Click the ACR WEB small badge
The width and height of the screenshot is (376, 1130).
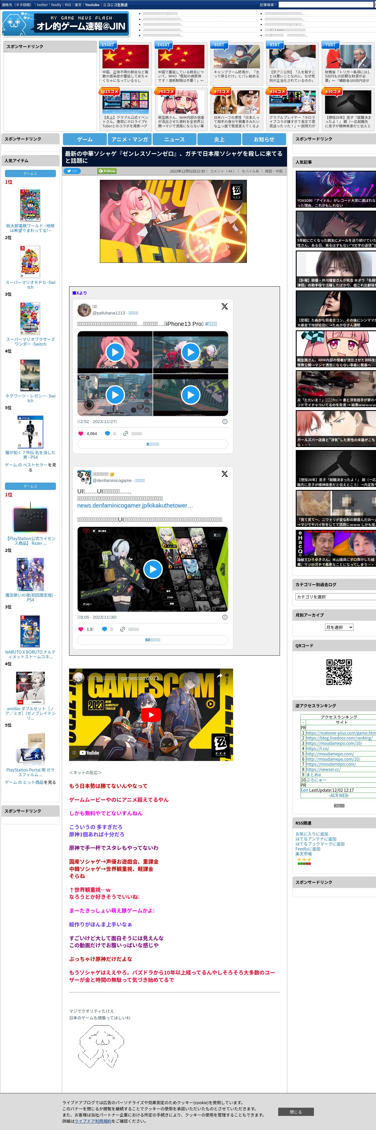[339, 806]
